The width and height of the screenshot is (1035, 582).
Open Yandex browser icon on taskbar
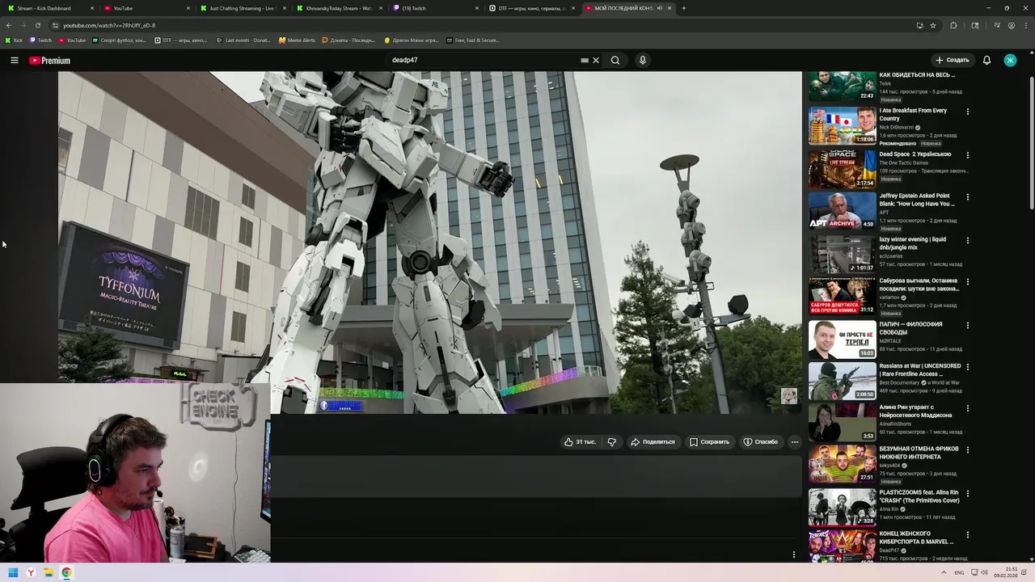(31, 572)
